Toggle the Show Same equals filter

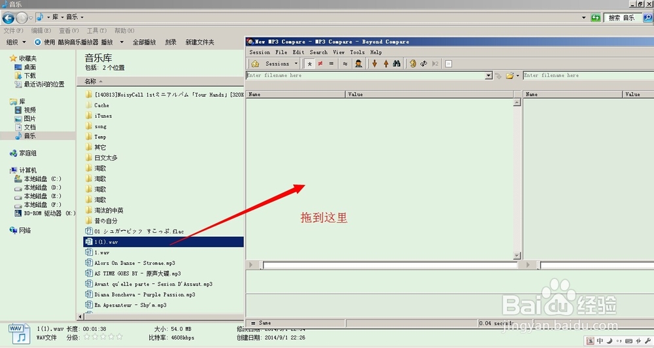[331, 64]
